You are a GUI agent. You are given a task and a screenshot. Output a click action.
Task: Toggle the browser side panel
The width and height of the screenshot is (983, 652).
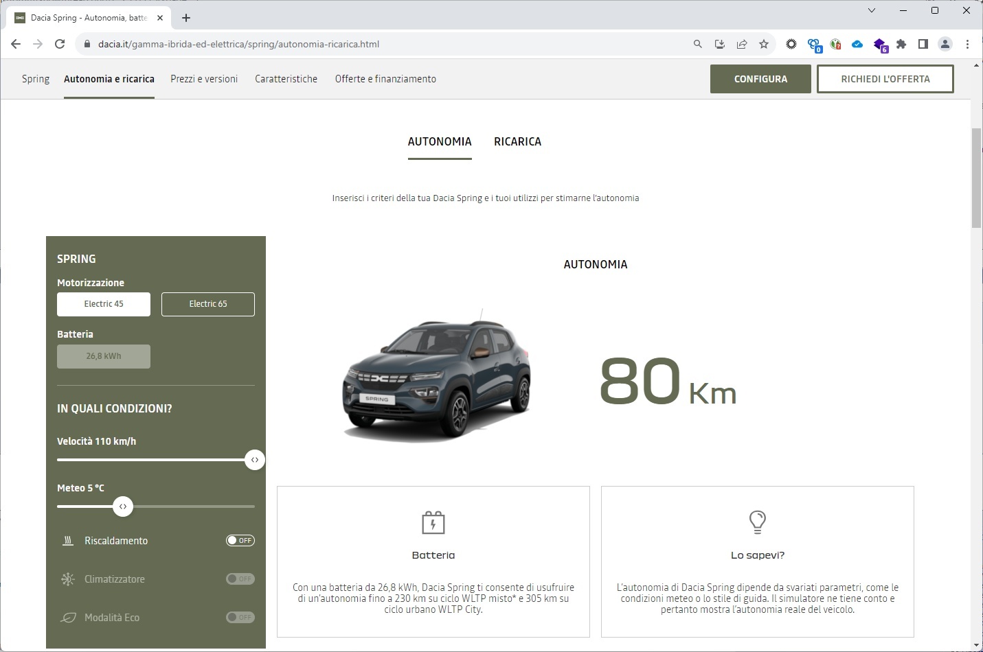[x=923, y=44]
